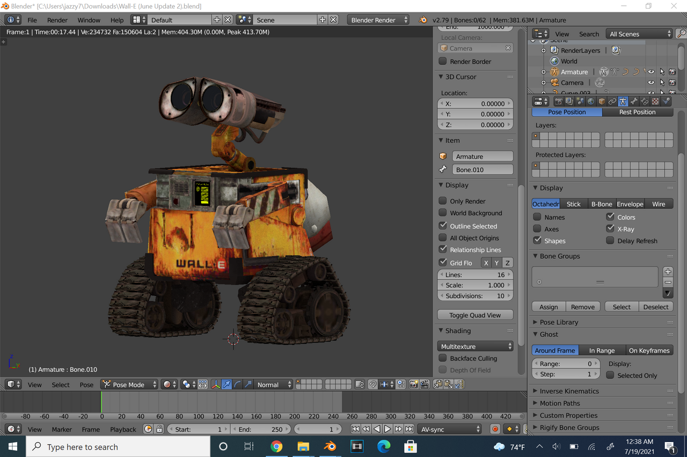Click the ghost Range value slider
This screenshot has width=687, height=457.
pos(566,363)
